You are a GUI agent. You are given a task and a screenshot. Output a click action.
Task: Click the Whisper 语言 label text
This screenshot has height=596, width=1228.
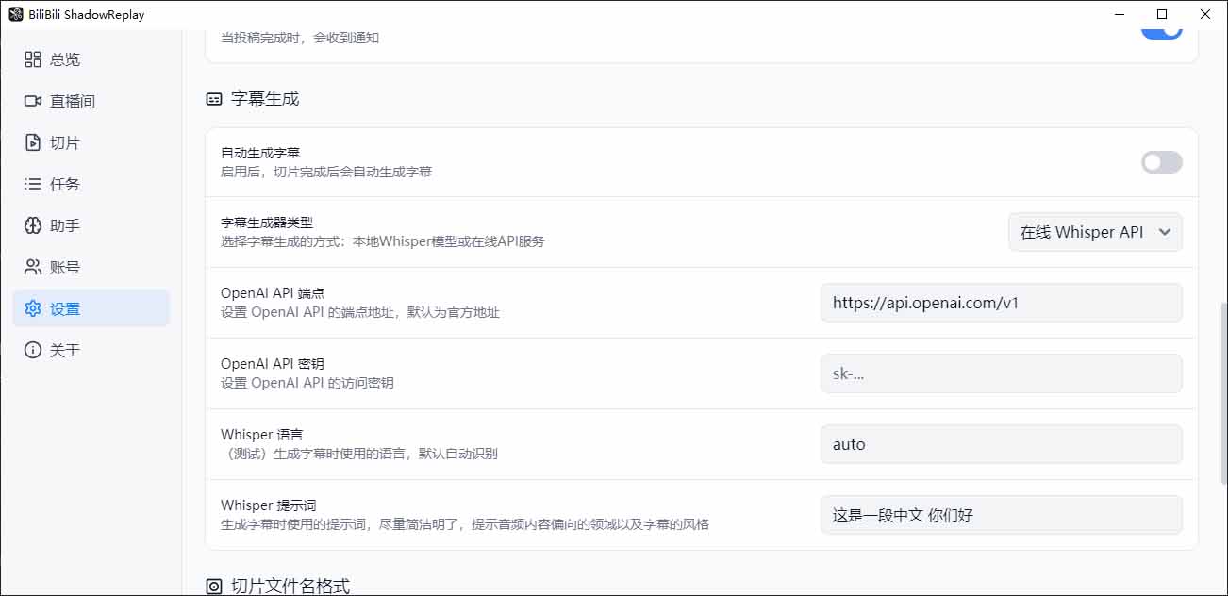tap(262, 435)
